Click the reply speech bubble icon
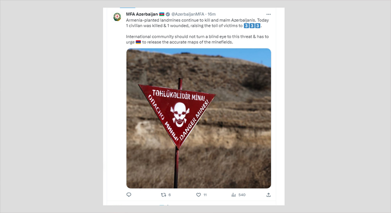391x213 pixels. pos(129,195)
